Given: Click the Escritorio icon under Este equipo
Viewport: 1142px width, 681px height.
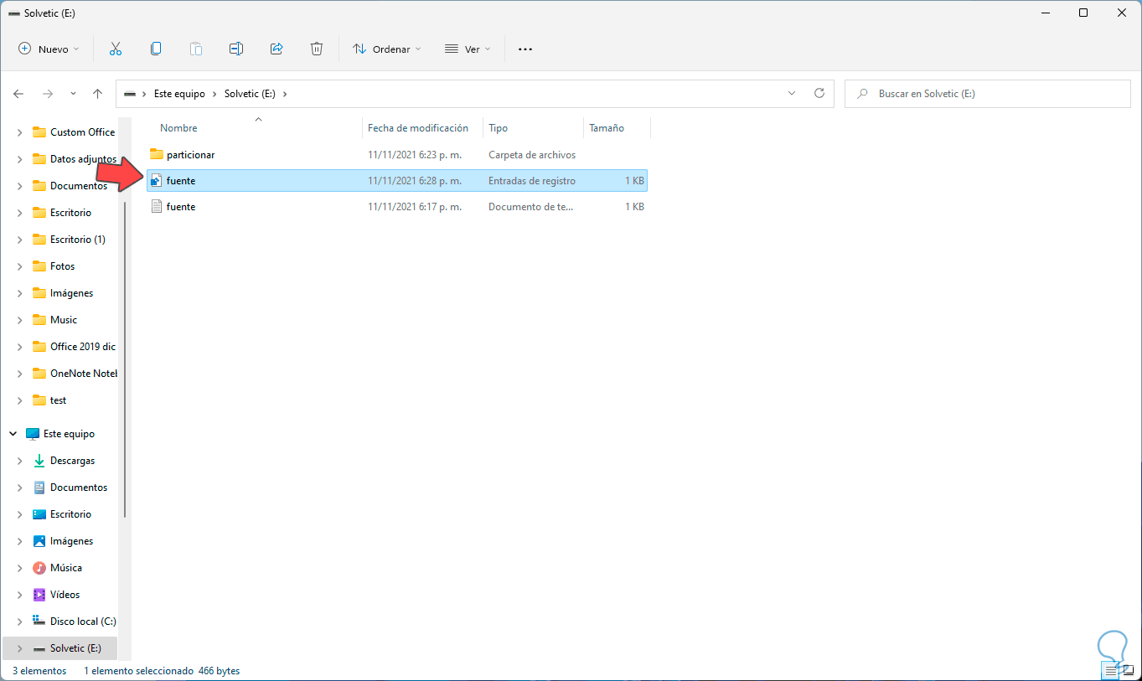Looking at the screenshot, I should [39, 514].
